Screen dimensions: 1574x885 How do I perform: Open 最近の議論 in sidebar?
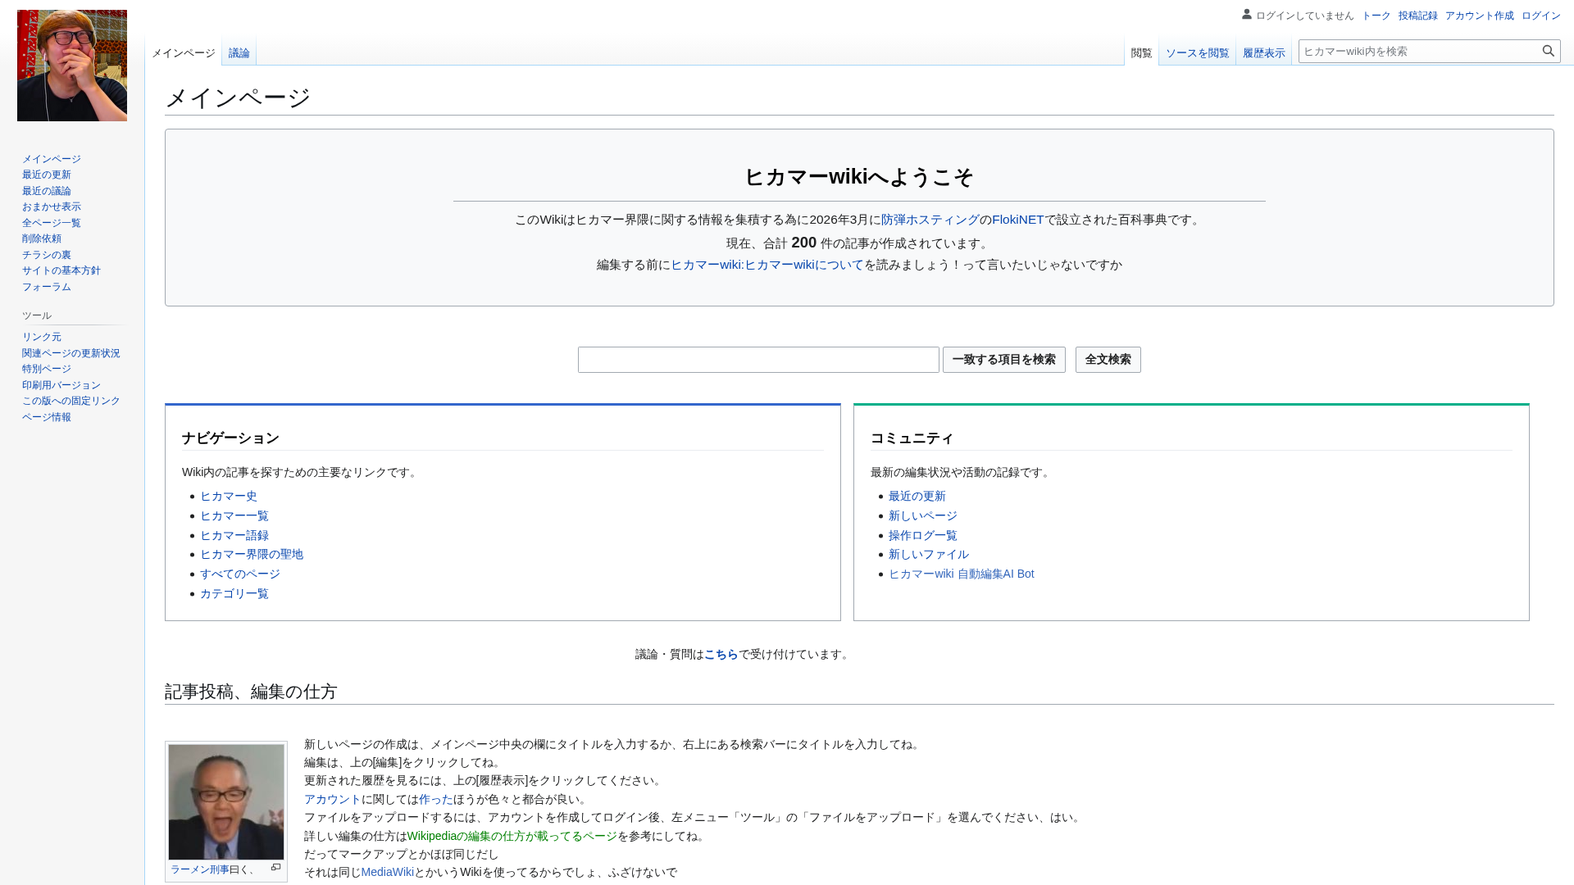coord(47,191)
